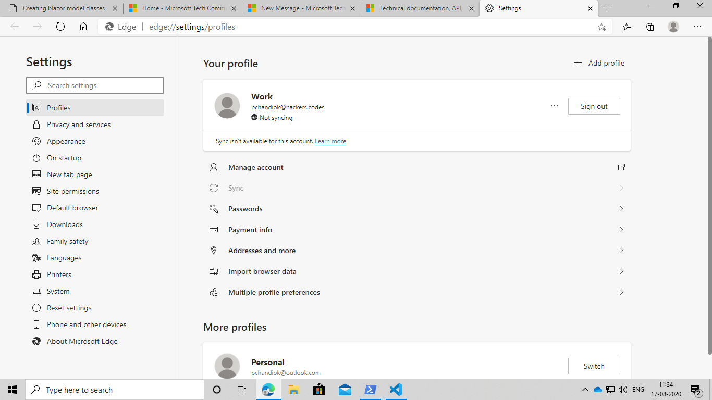
Task: Expand Payment info chevron
Action: coord(621,230)
